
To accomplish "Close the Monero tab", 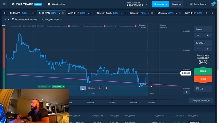I will pyautogui.click(x=180, y=13).
